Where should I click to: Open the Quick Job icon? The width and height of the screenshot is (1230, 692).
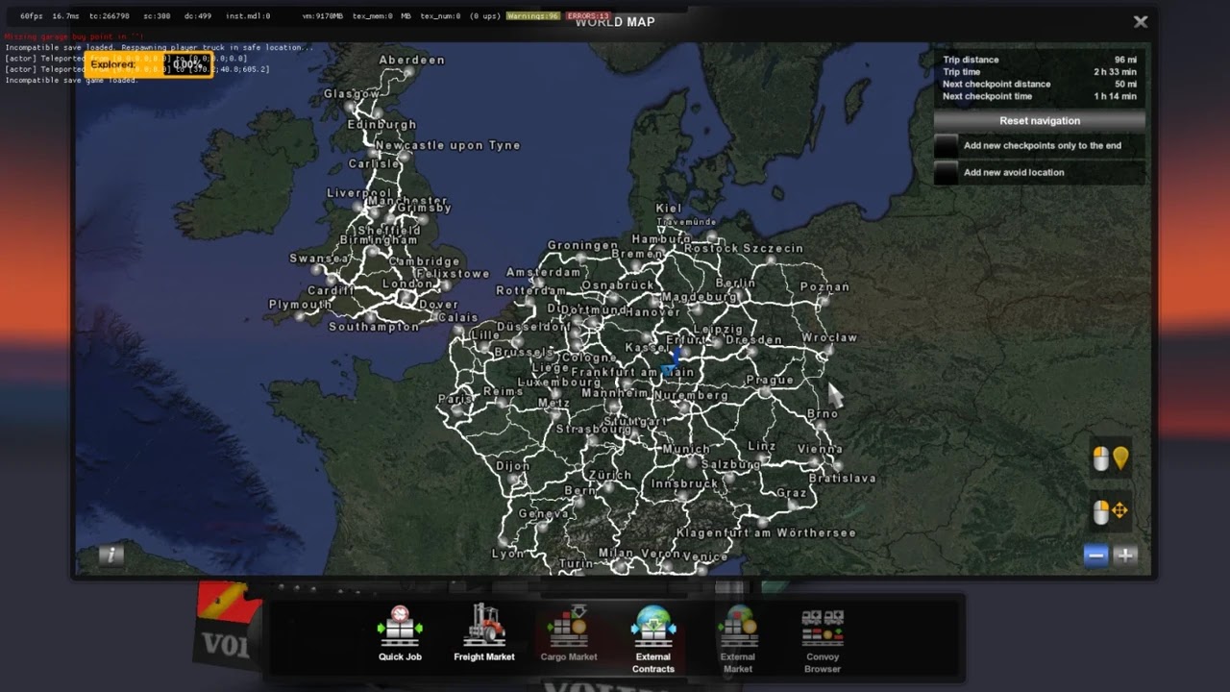click(400, 626)
